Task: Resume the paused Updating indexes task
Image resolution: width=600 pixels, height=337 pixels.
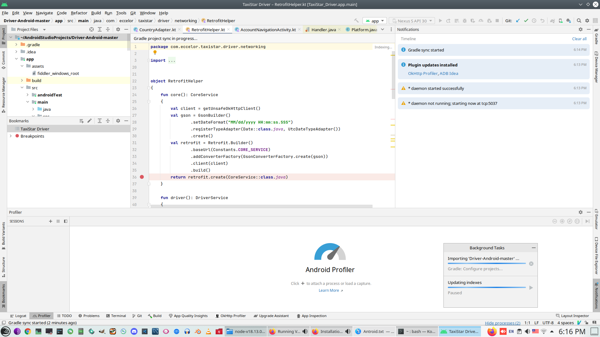Action: tap(531, 288)
